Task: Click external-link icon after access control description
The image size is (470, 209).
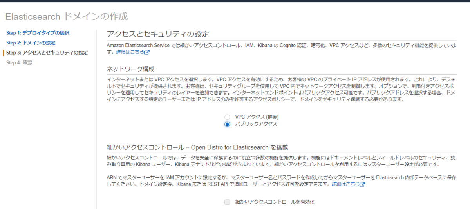Action: 363,184
